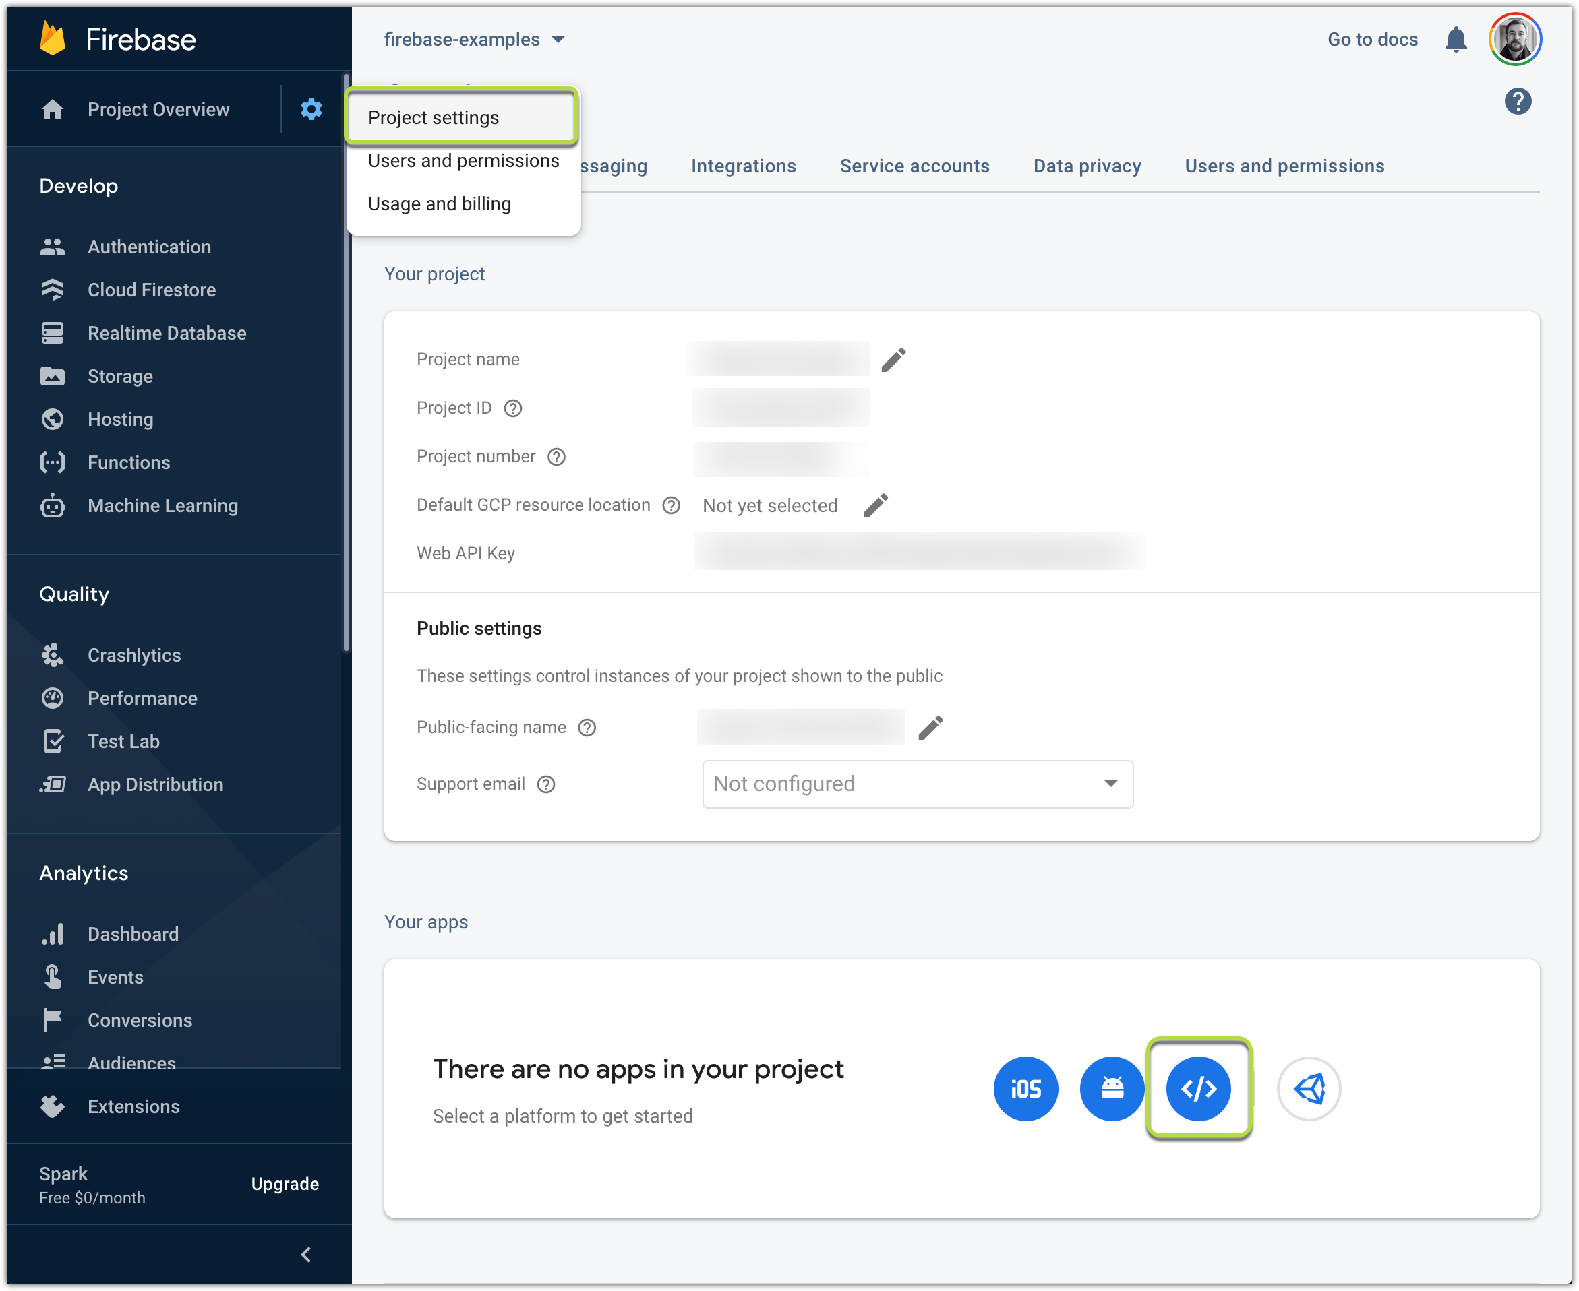Show help for Default GCP resource location
Viewport: 1579px width, 1291px height.
[x=672, y=506]
